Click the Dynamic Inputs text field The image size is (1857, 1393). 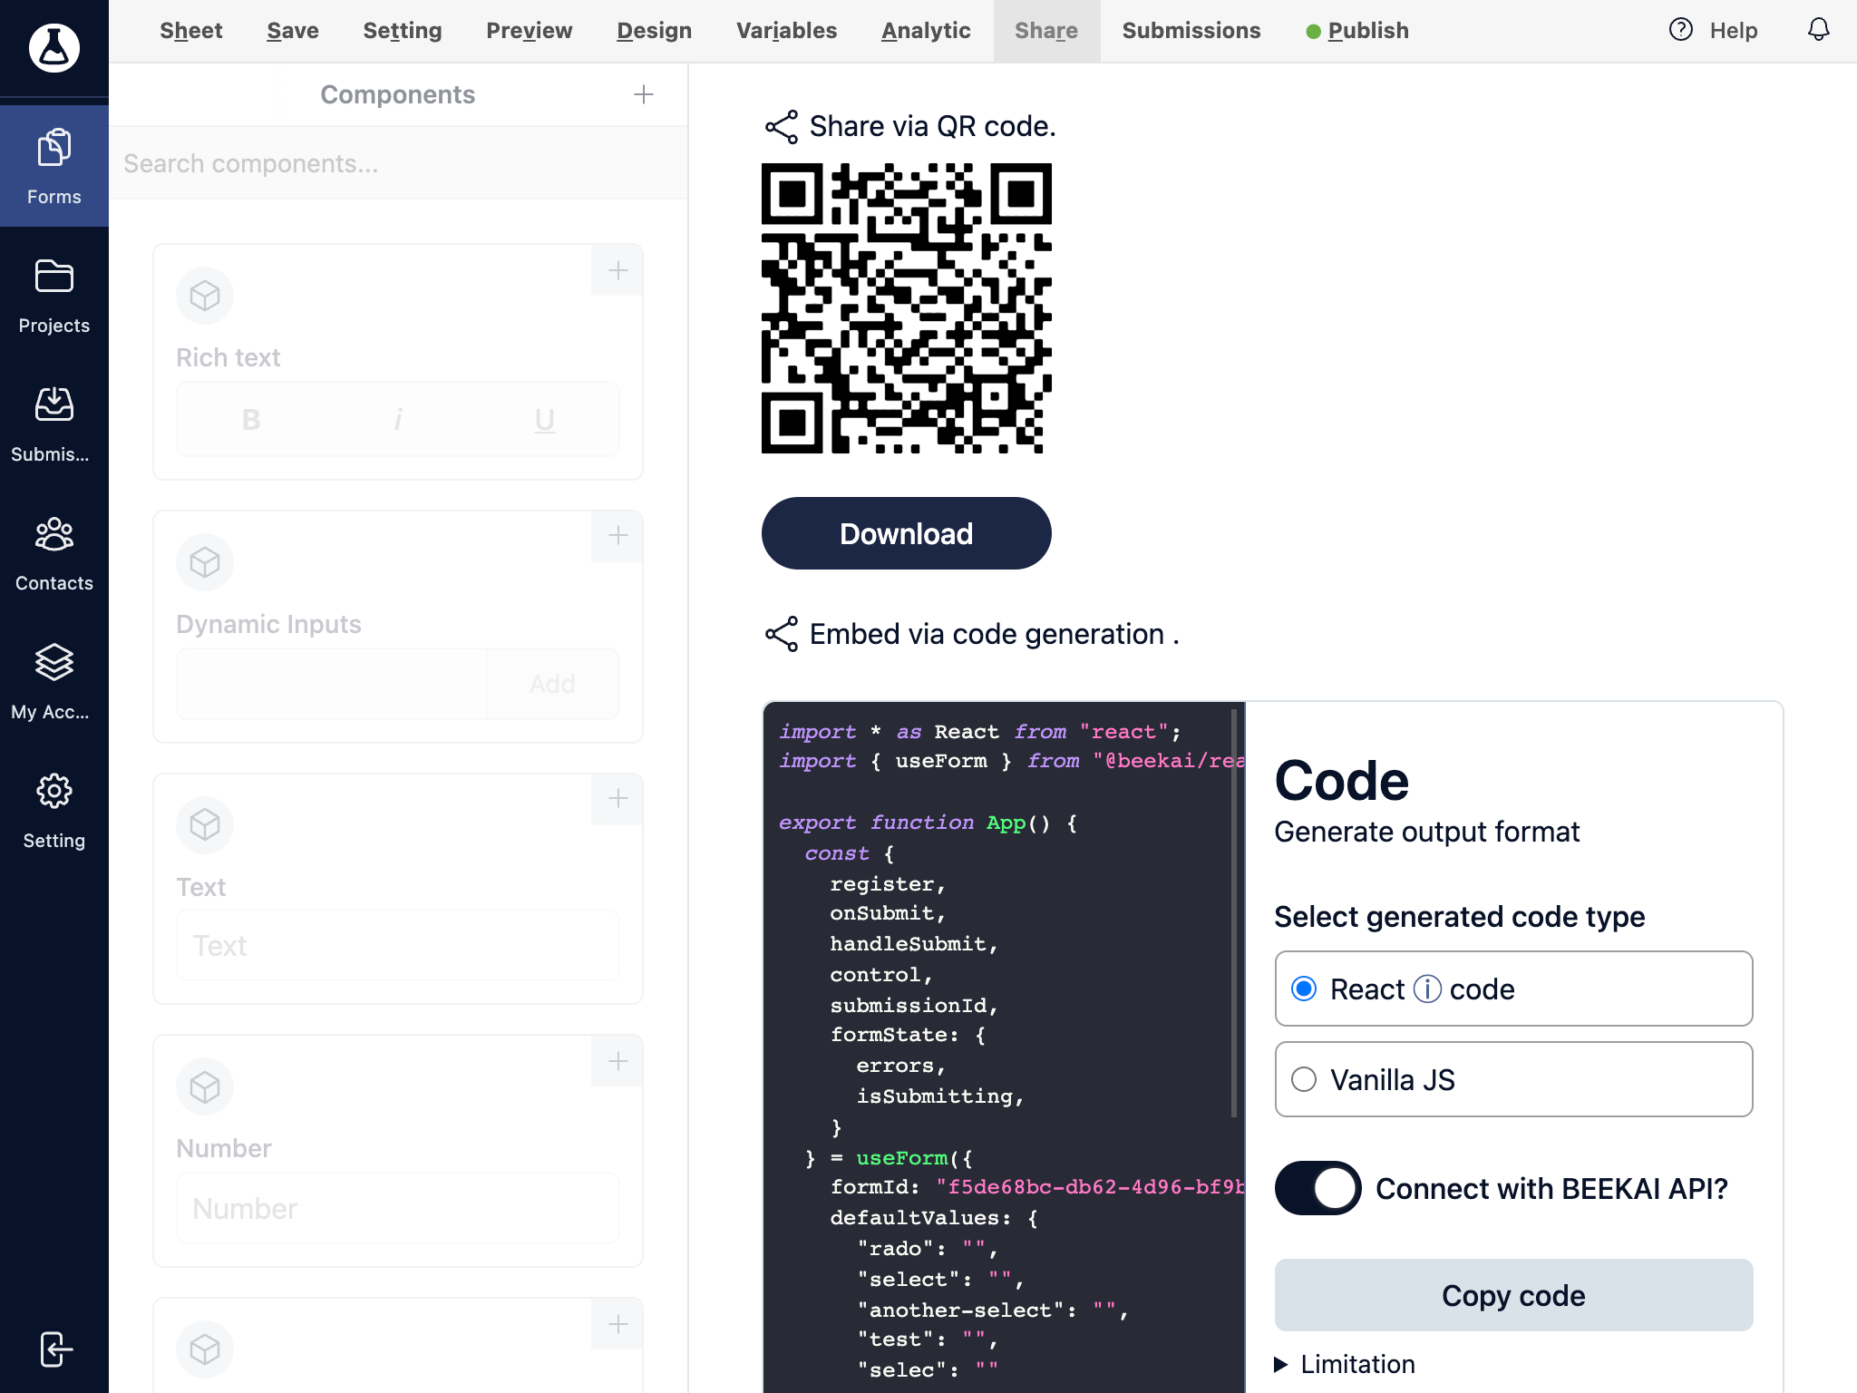click(x=332, y=684)
